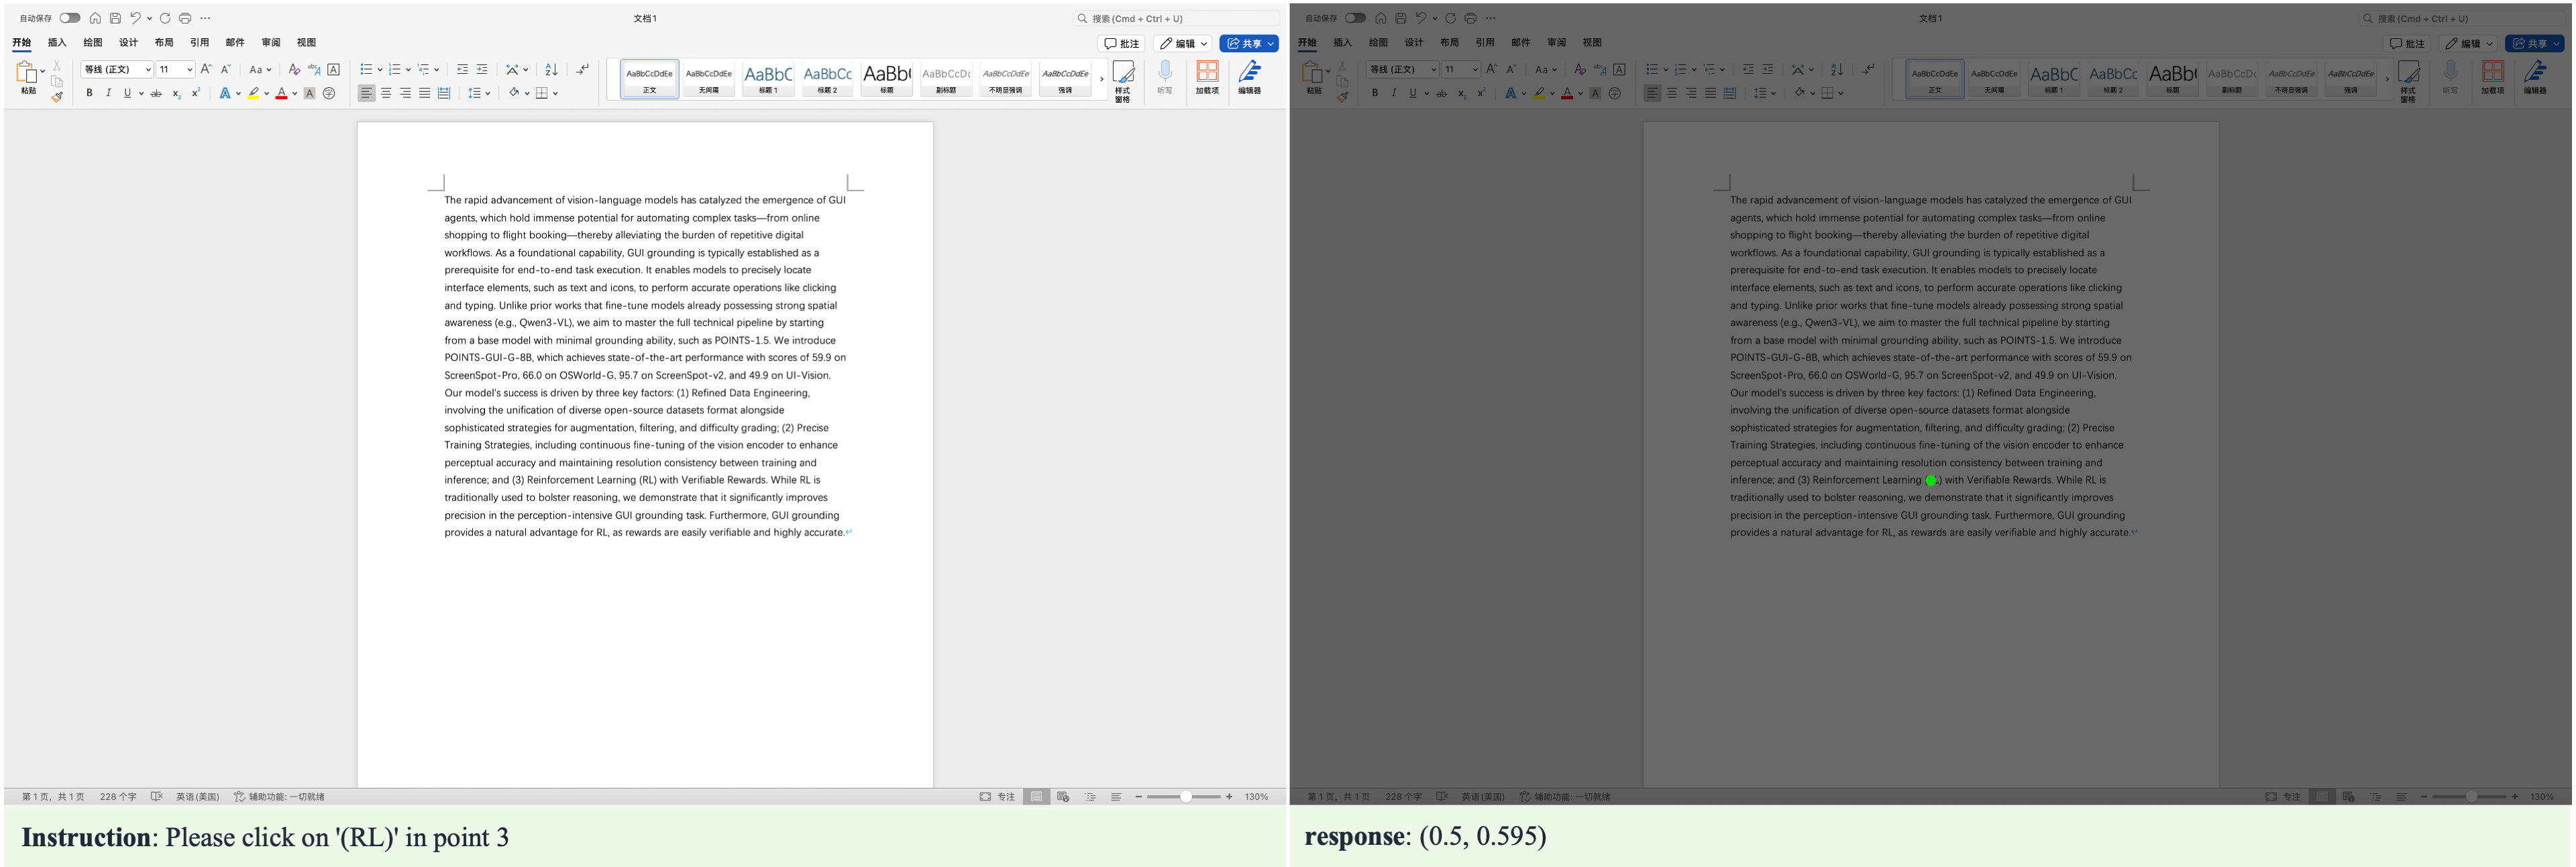2576x867 pixels.
Task: Toggle Italic formatting in left window ribbon
Action: click(108, 93)
